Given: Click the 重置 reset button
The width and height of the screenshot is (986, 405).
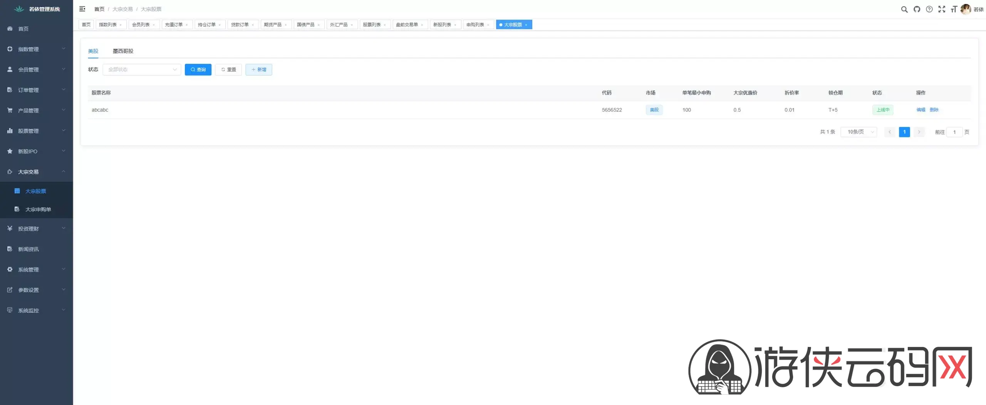Looking at the screenshot, I should 228,70.
